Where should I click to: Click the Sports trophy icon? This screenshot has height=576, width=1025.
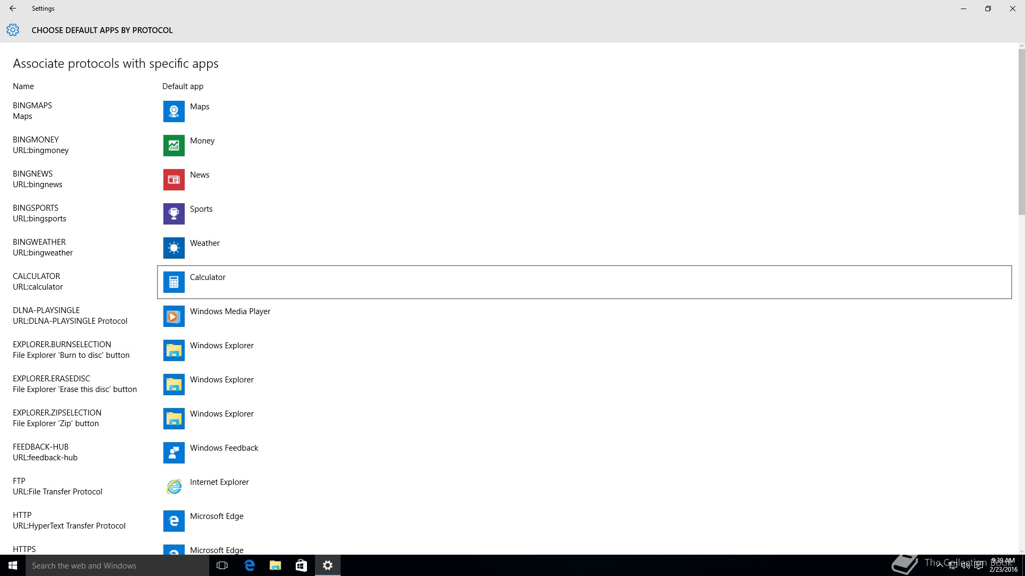point(174,214)
